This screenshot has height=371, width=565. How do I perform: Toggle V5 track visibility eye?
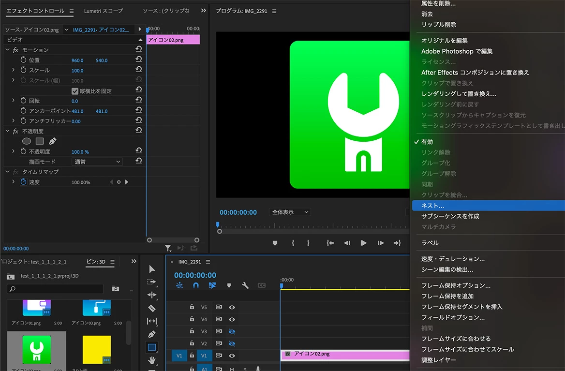click(232, 307)
